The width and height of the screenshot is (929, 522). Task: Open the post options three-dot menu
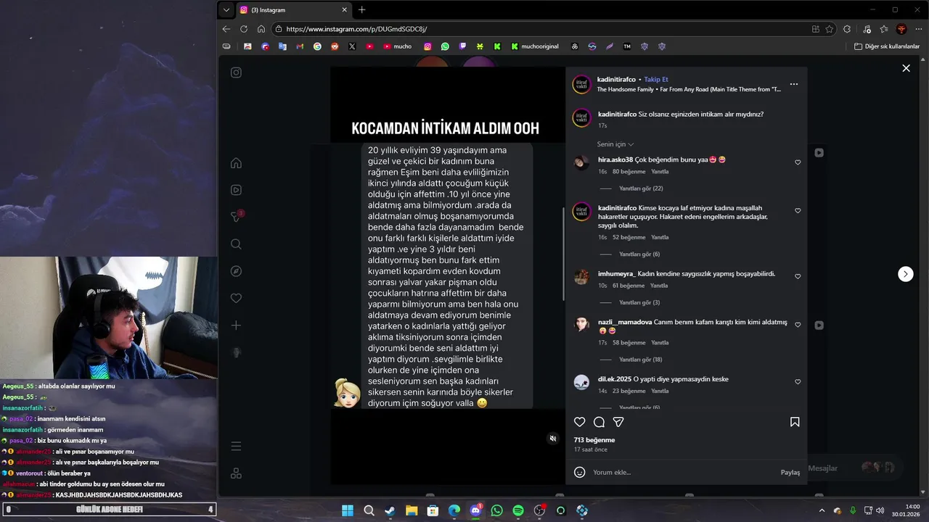click(793, 84)
